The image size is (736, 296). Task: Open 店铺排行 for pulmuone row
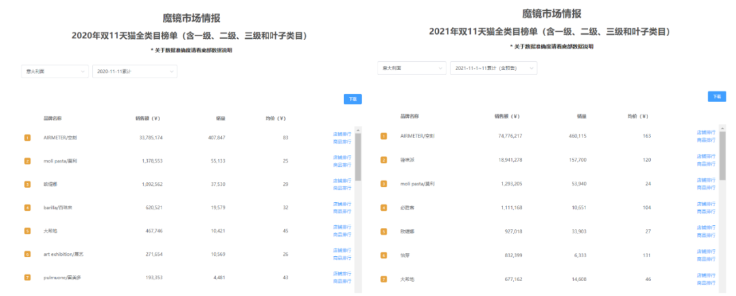[341, 274]
